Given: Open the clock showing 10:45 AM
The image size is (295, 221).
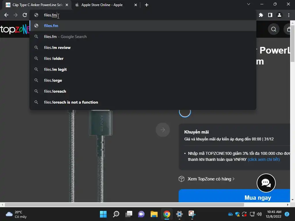Looking at the screenshot, I should (x=274, y=214).
